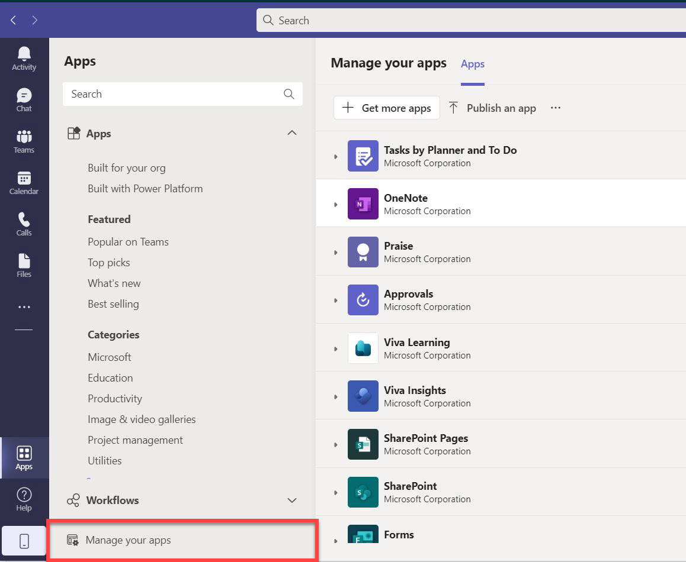Viewport: 686px width, 562px height.
Task: Click Publish an app
Action: click(492, 108)
